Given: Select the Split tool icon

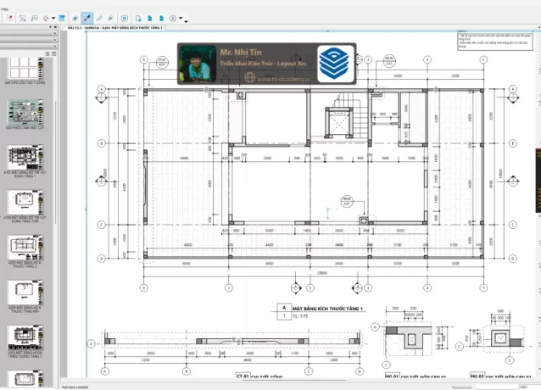Looking at the screenshot, I should pos(99,18).
